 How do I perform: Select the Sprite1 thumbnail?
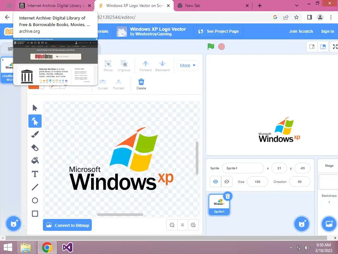[x=219, y=204]
